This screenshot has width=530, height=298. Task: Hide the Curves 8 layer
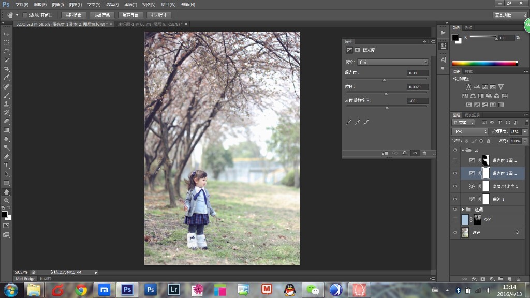point(455,199)
